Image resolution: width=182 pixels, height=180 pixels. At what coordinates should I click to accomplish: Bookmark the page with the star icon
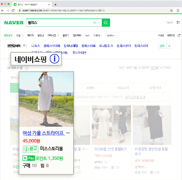[171, 11]
